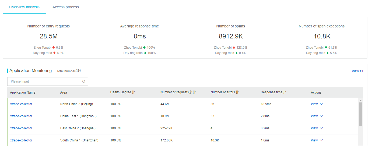The width and height of the screenshot is (368, 146).
Task: Click View for East China 2 (Shanghai)
Action: click(314, 128)
